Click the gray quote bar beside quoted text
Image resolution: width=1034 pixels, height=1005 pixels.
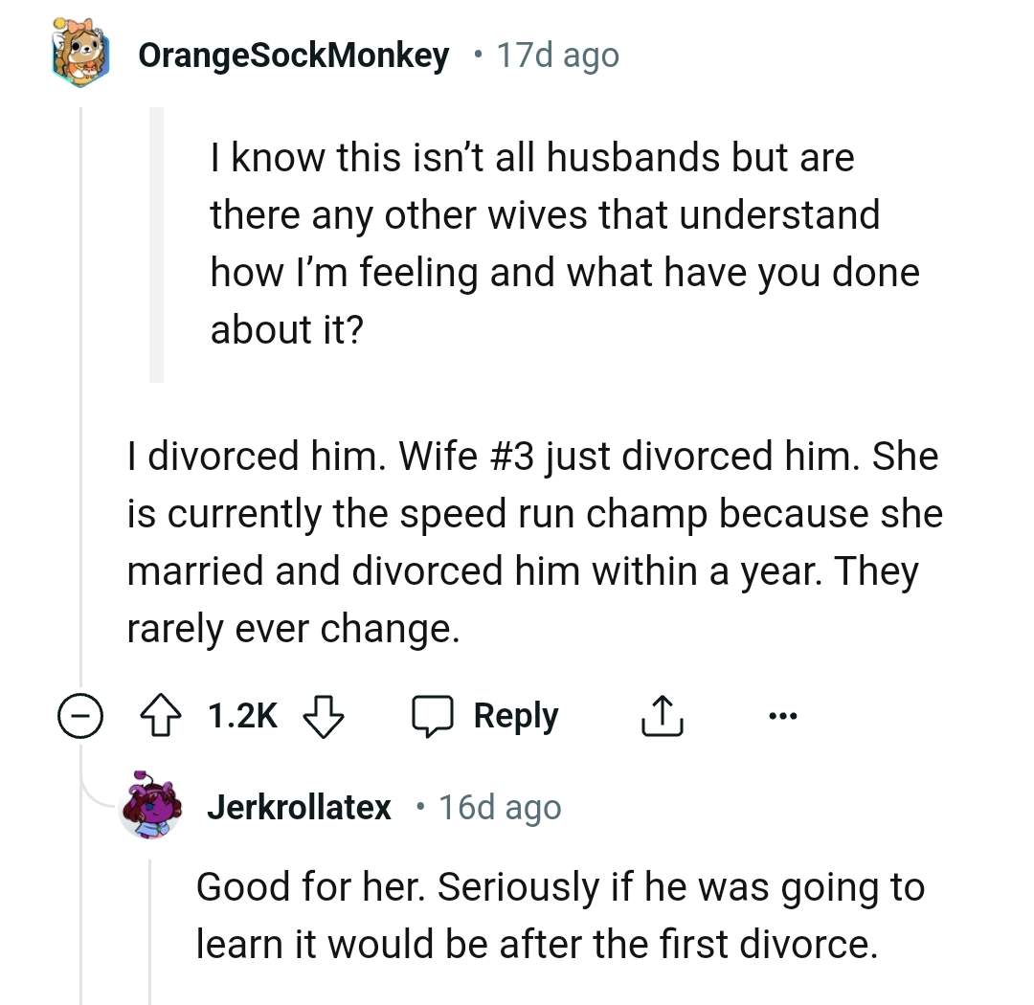(157, 244)
